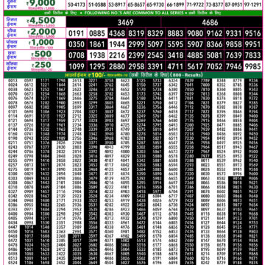Select series number 97-1291
The width and height of the screenshot is (265, 265).
[x=252, y=4]
